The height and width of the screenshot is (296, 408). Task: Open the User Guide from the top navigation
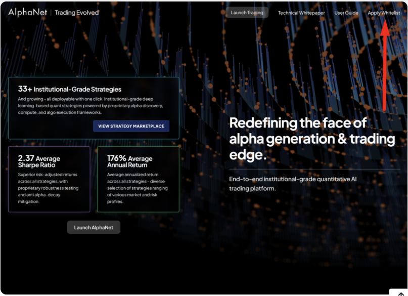tap(346, 13)
